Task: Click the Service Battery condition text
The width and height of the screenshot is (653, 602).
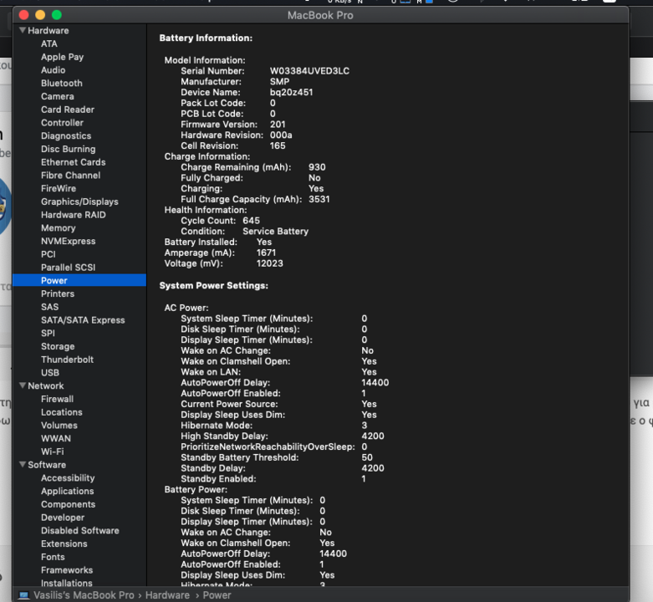Action: 276,232
